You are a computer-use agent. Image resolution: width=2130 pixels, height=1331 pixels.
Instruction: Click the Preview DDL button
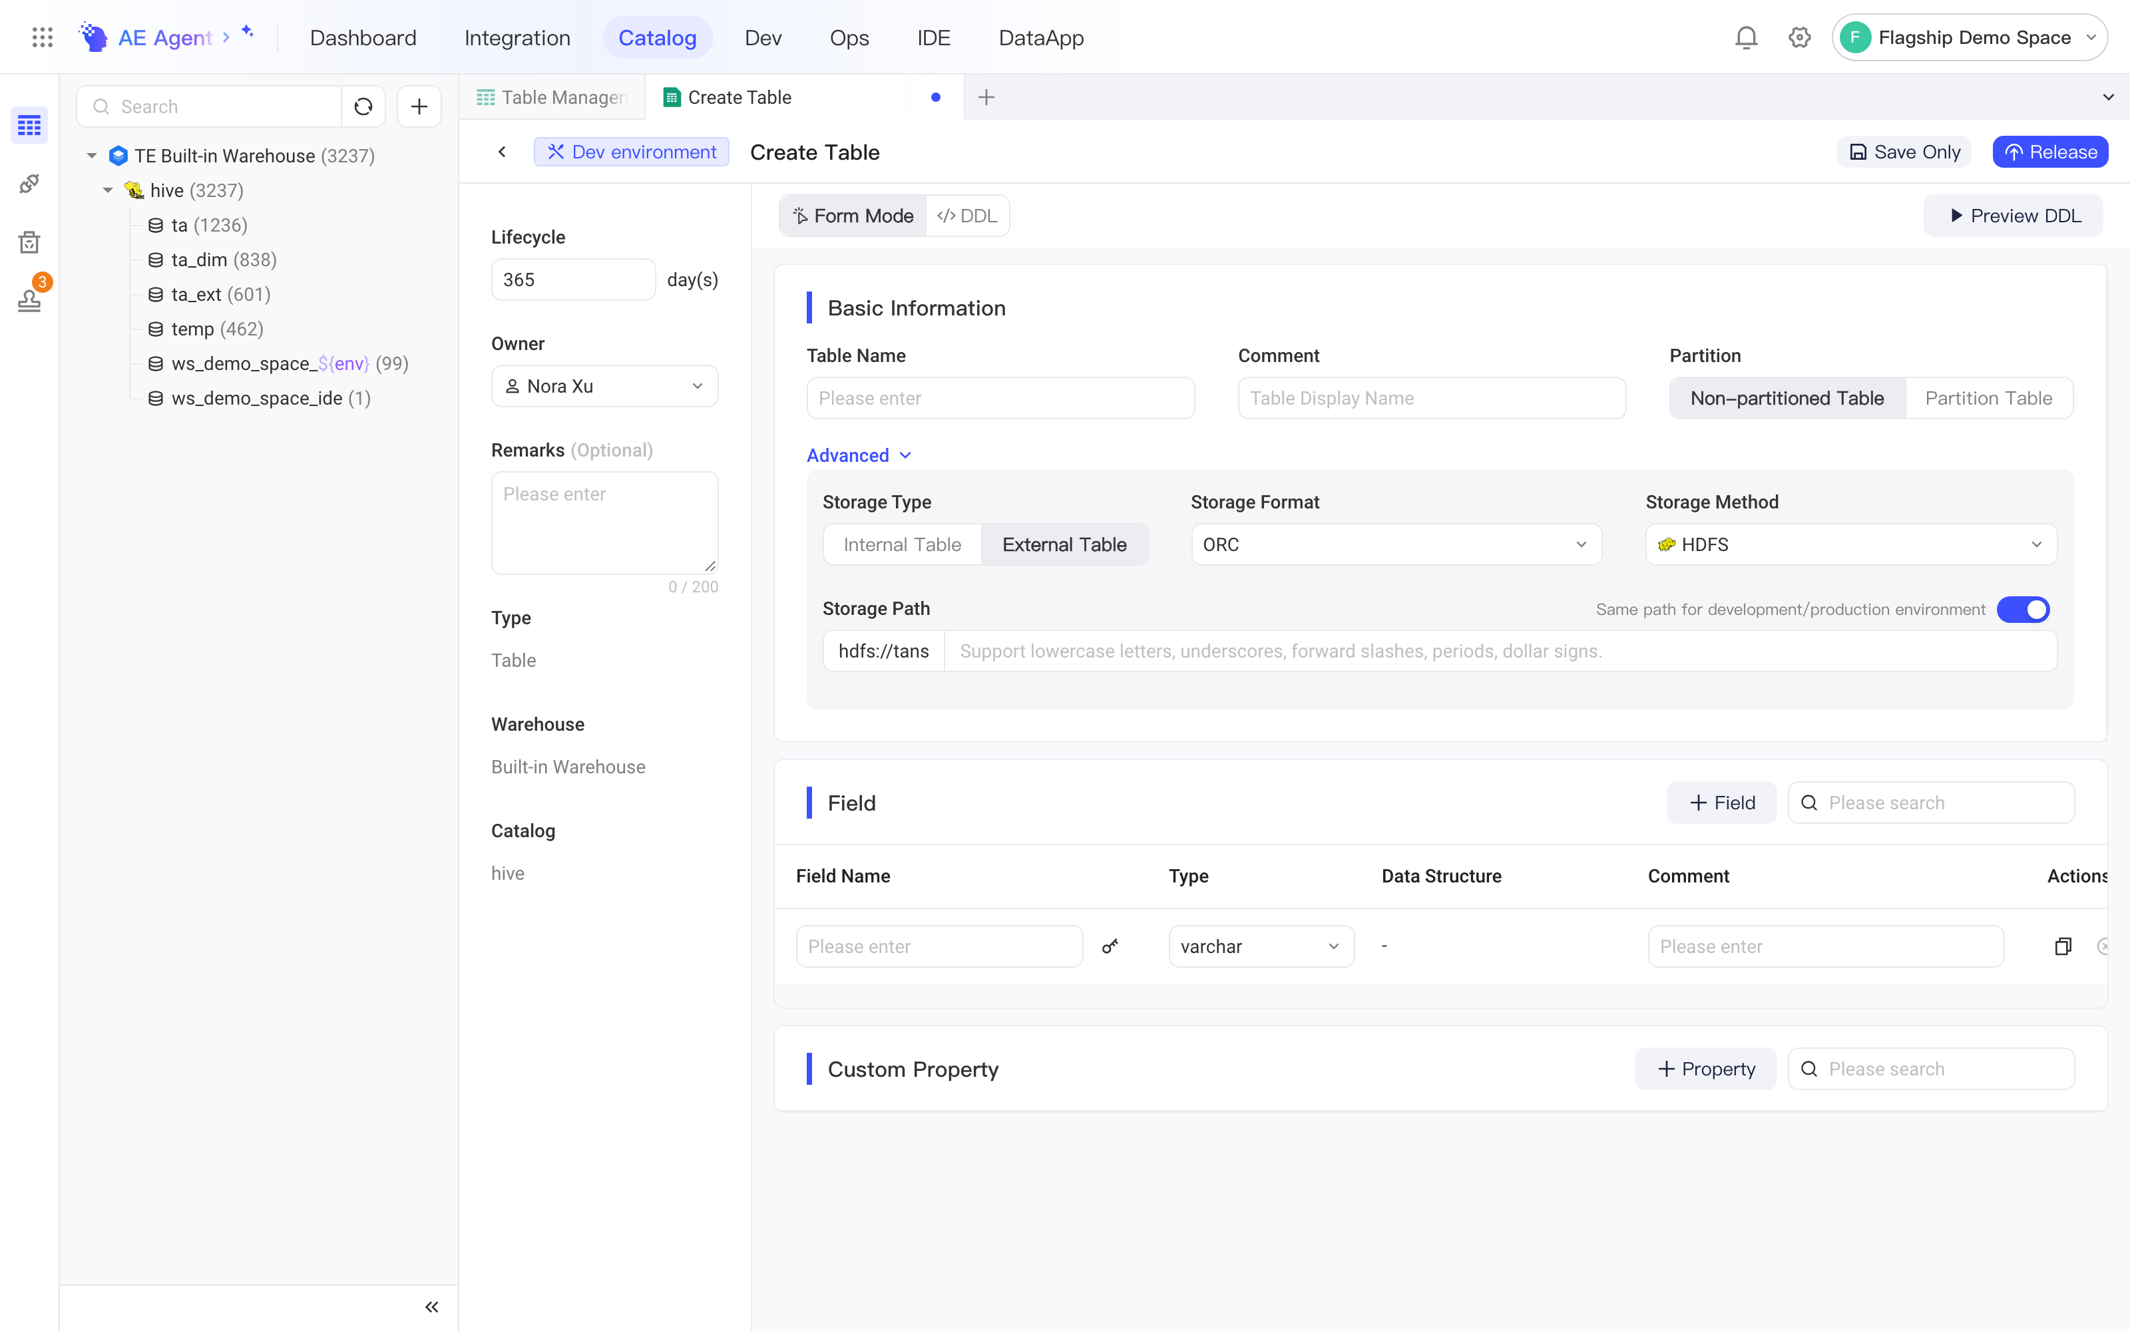click(x=2014, y=216)
